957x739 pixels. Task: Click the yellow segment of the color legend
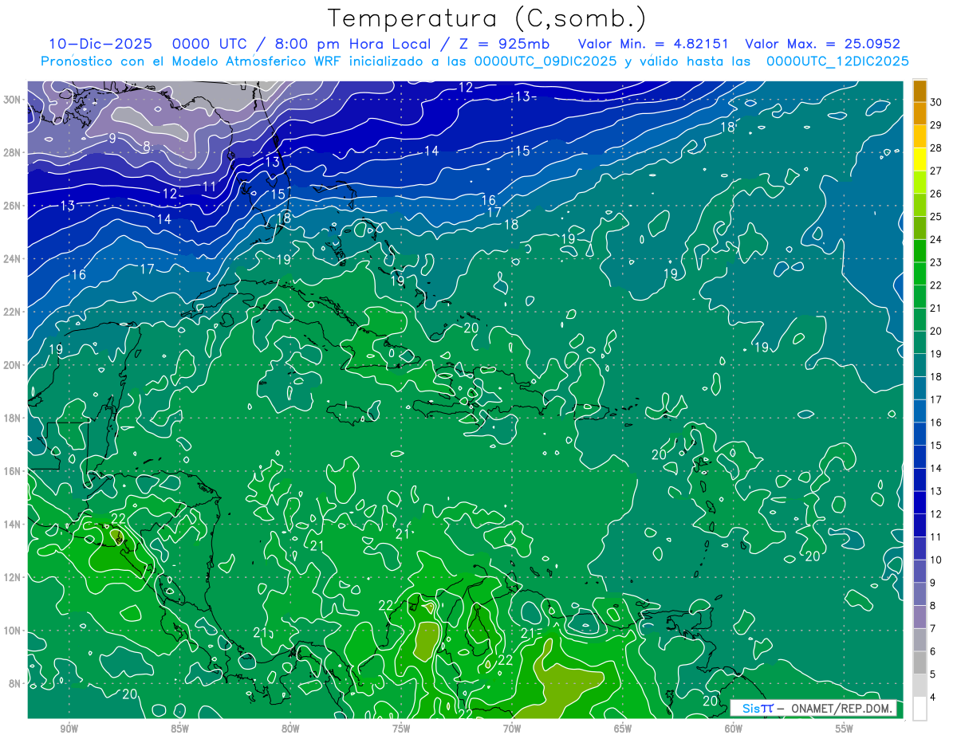click(920, 159)
